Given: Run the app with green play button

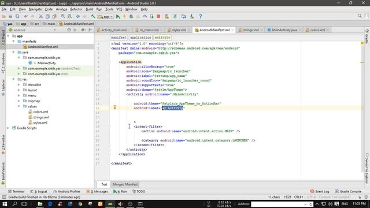Looking at the screenshot, I should point(118,16).
